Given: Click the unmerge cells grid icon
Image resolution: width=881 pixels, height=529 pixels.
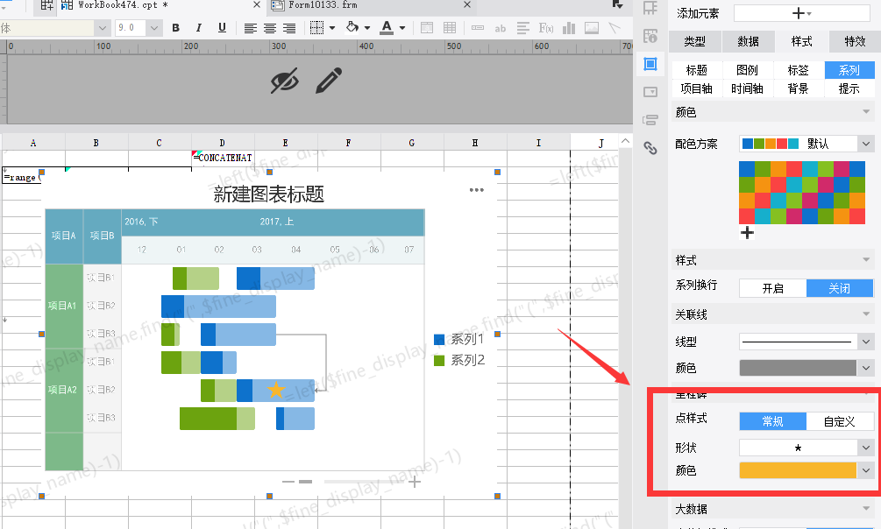Looking at the screenshot, I should pos(450,27).
